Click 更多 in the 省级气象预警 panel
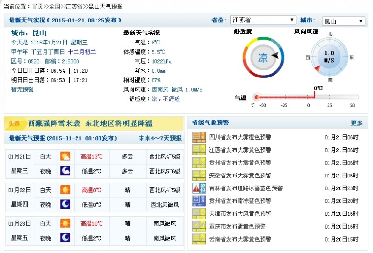373x253 pixels. click(x=357, y=123)
